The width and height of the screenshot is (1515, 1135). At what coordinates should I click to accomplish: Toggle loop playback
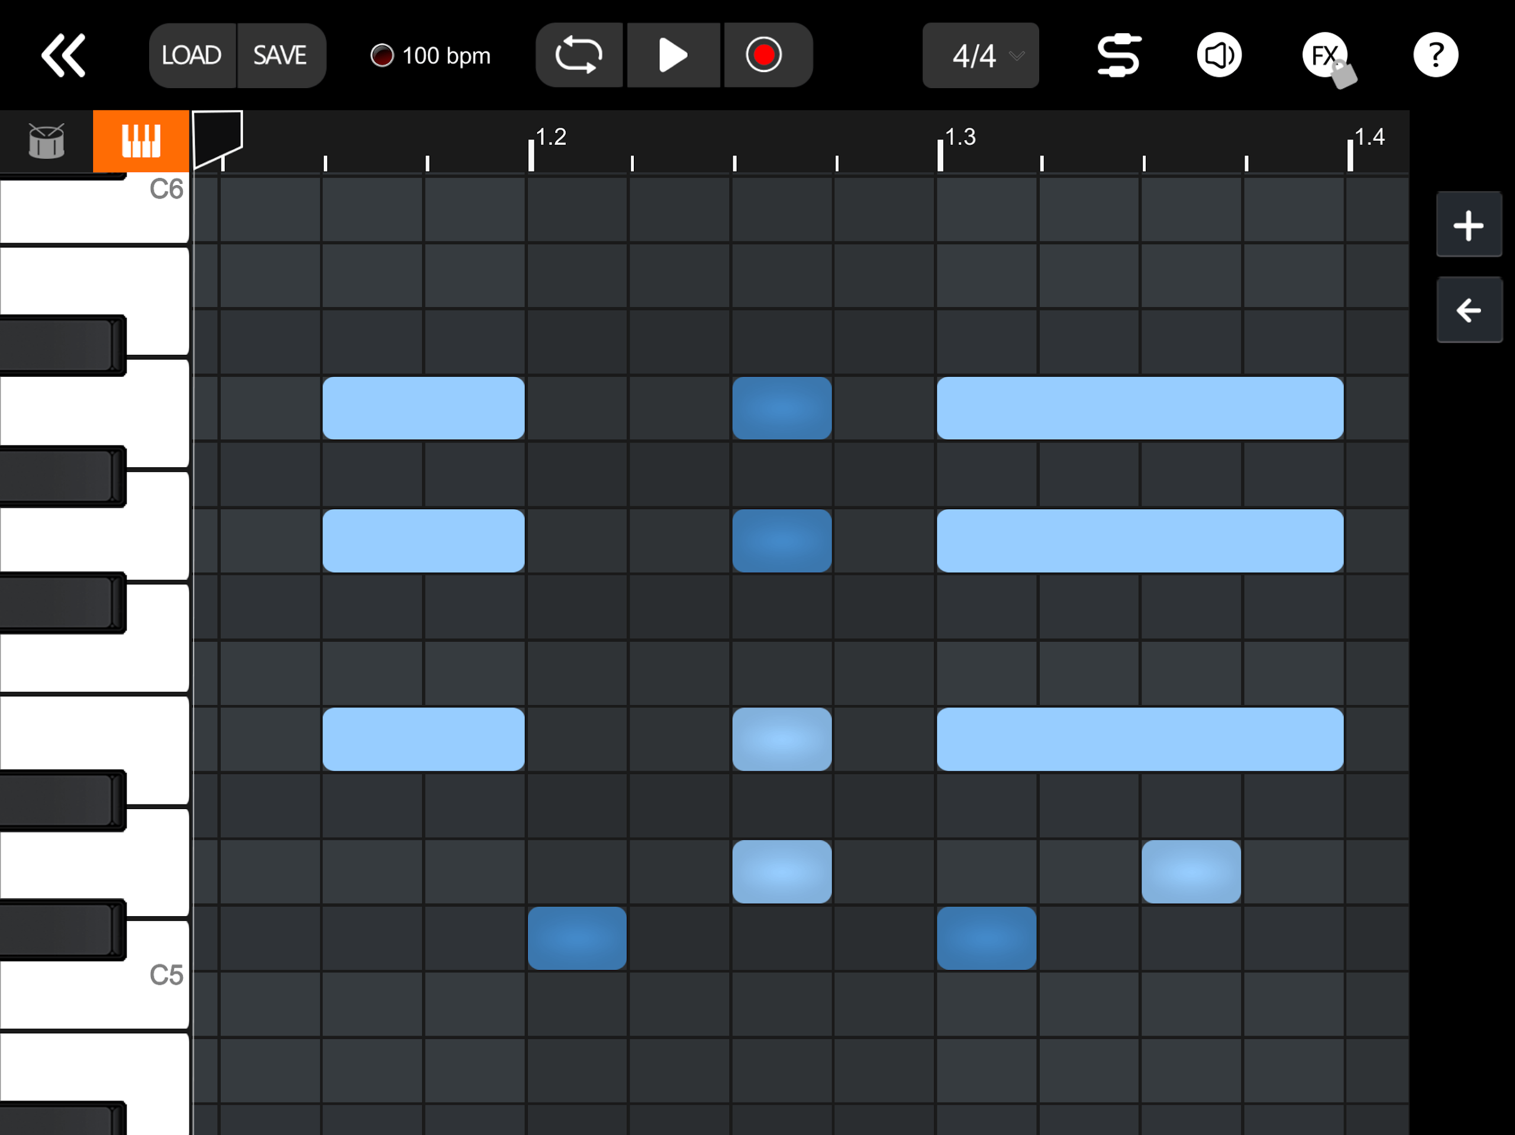pos(579,56)
